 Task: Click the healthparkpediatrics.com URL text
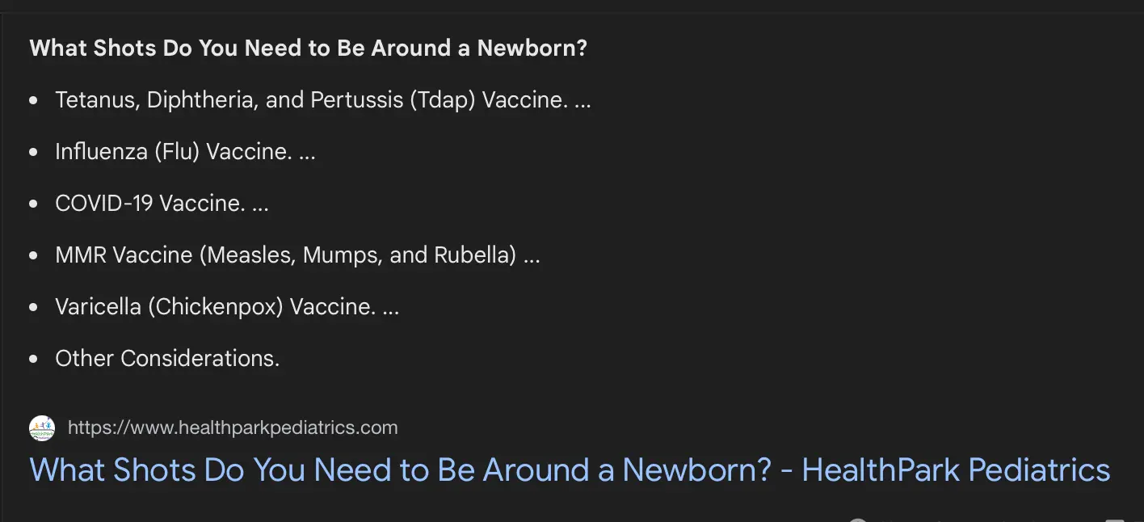(x=233, y=428)
